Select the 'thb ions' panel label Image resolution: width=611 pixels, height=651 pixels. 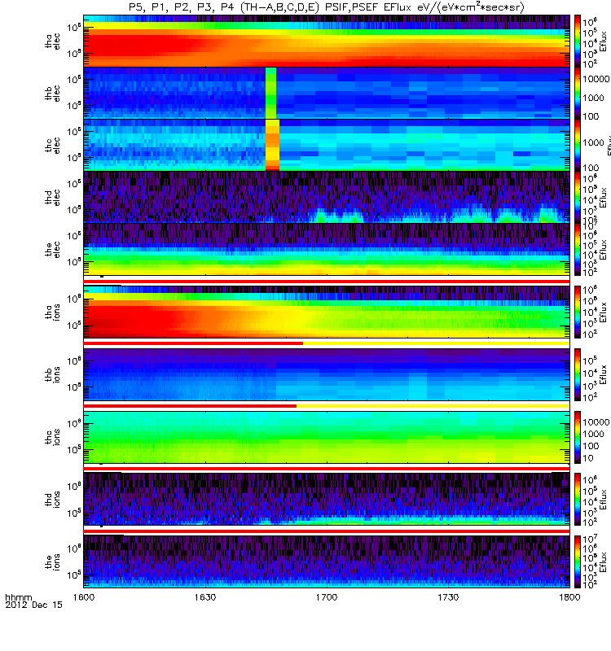click(52, 374)
